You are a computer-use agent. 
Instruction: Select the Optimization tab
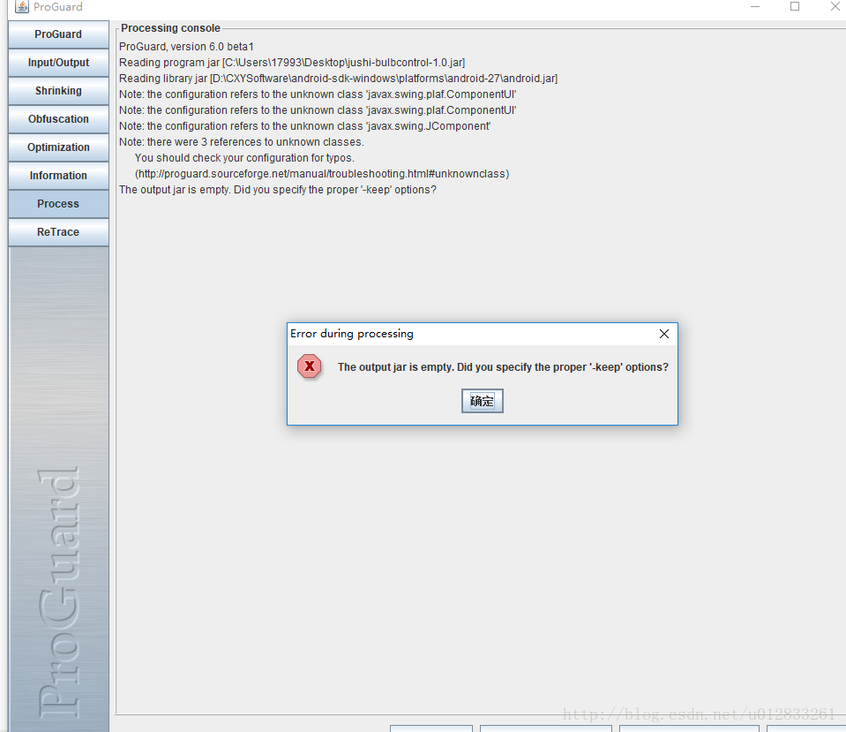58,147
